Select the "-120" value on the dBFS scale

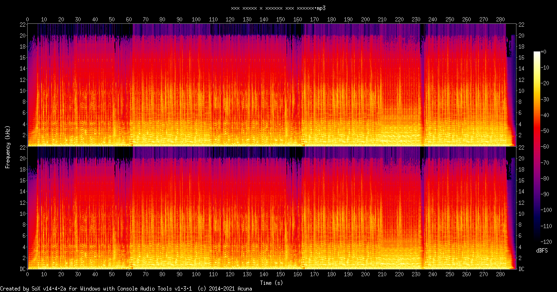pyautogui.click(x=547, y=242)
